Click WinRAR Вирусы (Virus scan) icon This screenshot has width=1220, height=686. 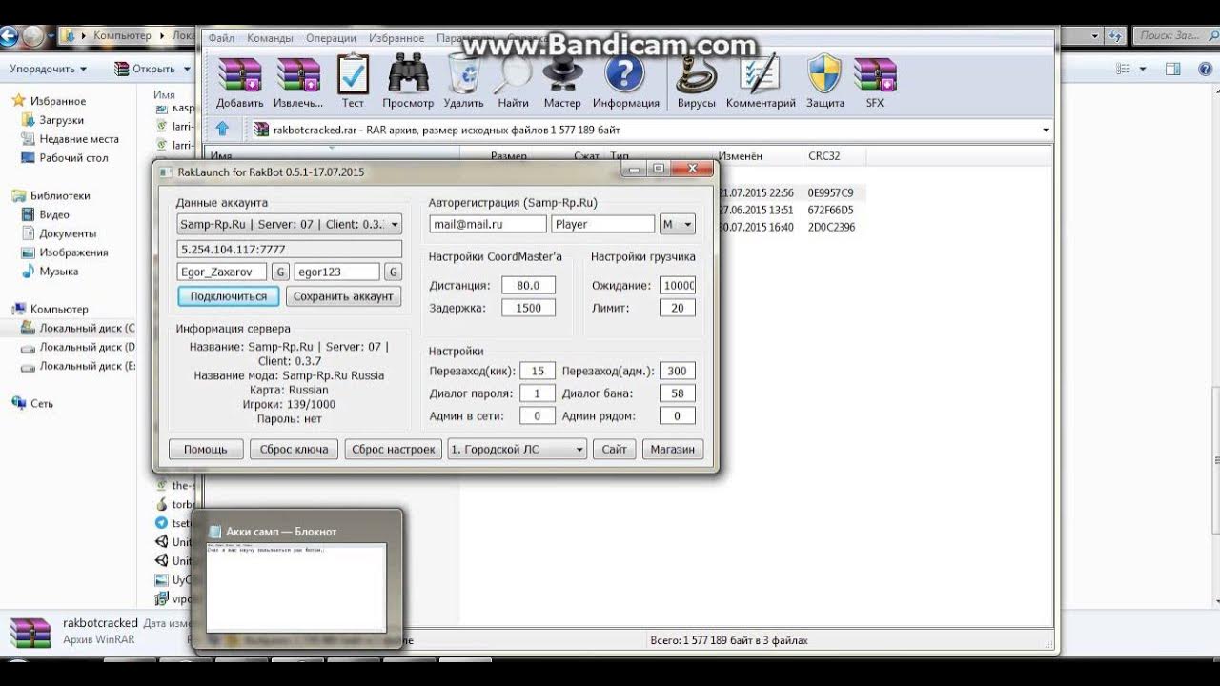[697, 75]
